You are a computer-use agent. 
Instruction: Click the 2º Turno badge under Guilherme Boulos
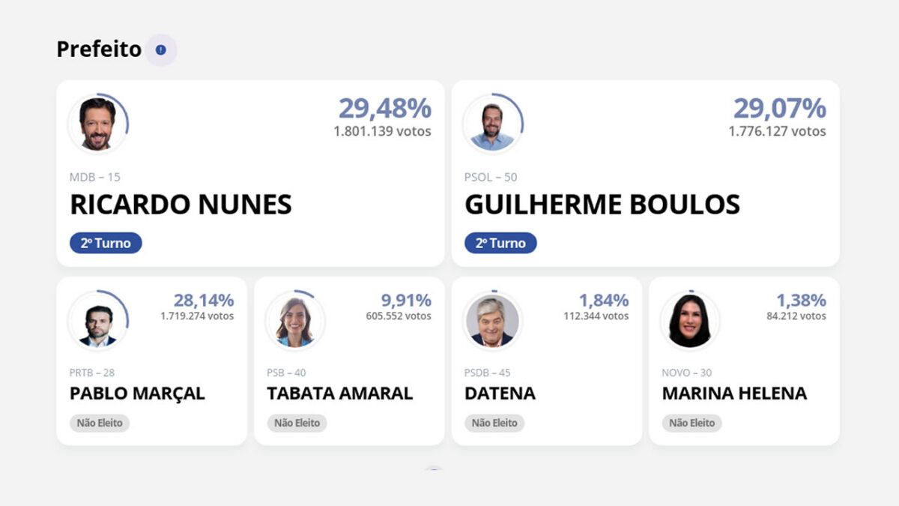pos(500,242)
